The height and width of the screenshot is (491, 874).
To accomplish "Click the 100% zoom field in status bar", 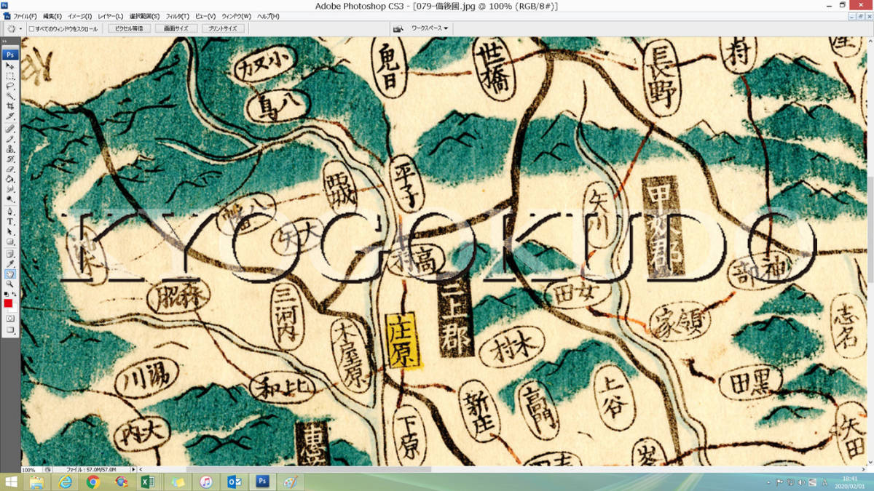I will tap(29, 470).
